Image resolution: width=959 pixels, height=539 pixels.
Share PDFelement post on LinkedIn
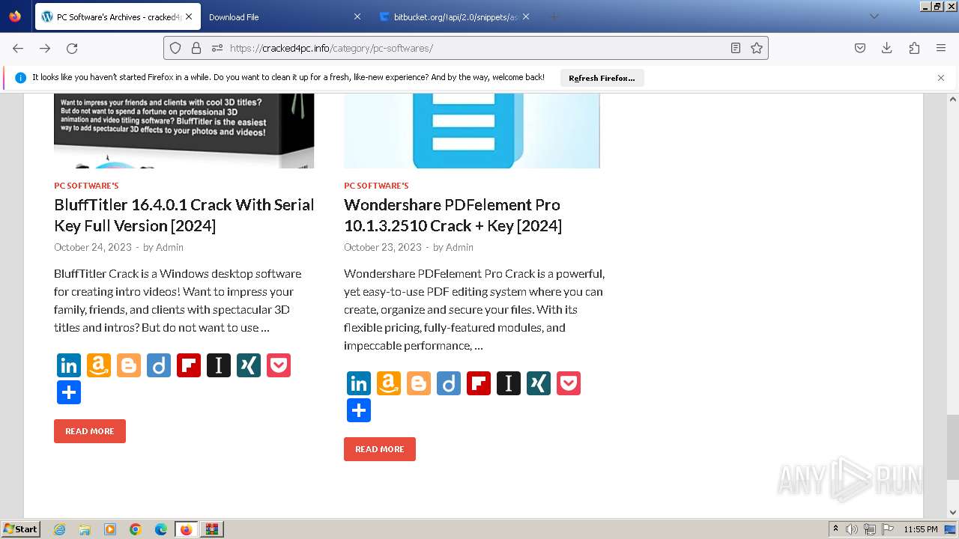click(359, 383)
